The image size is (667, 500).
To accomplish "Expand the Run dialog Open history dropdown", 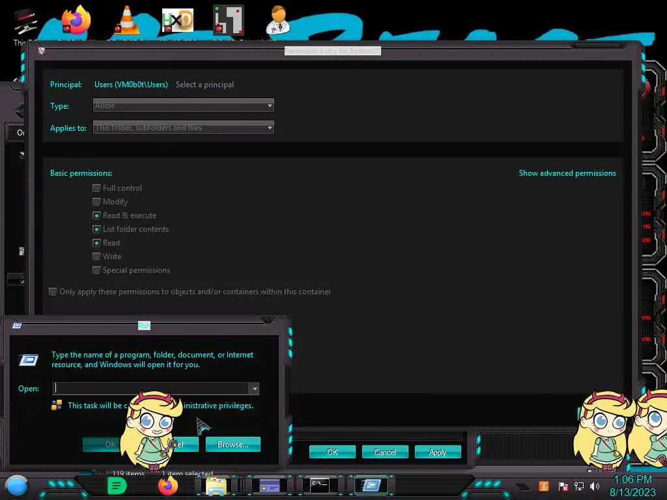I will [254, 389].
